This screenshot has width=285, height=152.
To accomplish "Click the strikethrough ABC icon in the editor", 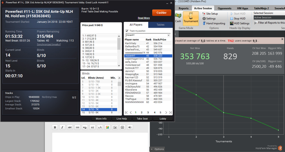I will click(70, 127).
